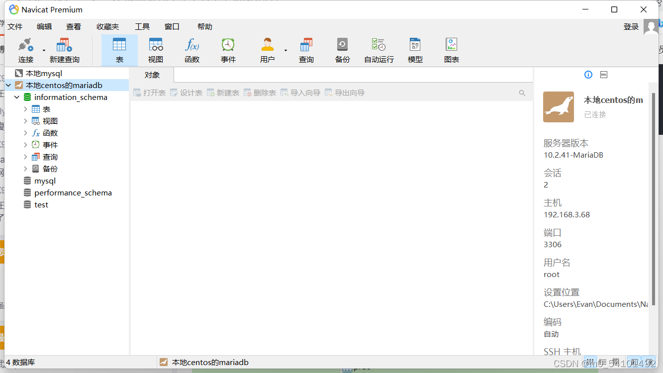663x373 pixels.
Task: Select the 视图 views toolbar button
Action: pyautogui.click(x=156, y=50)
